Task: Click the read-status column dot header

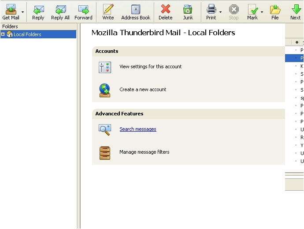Action: 297,42
